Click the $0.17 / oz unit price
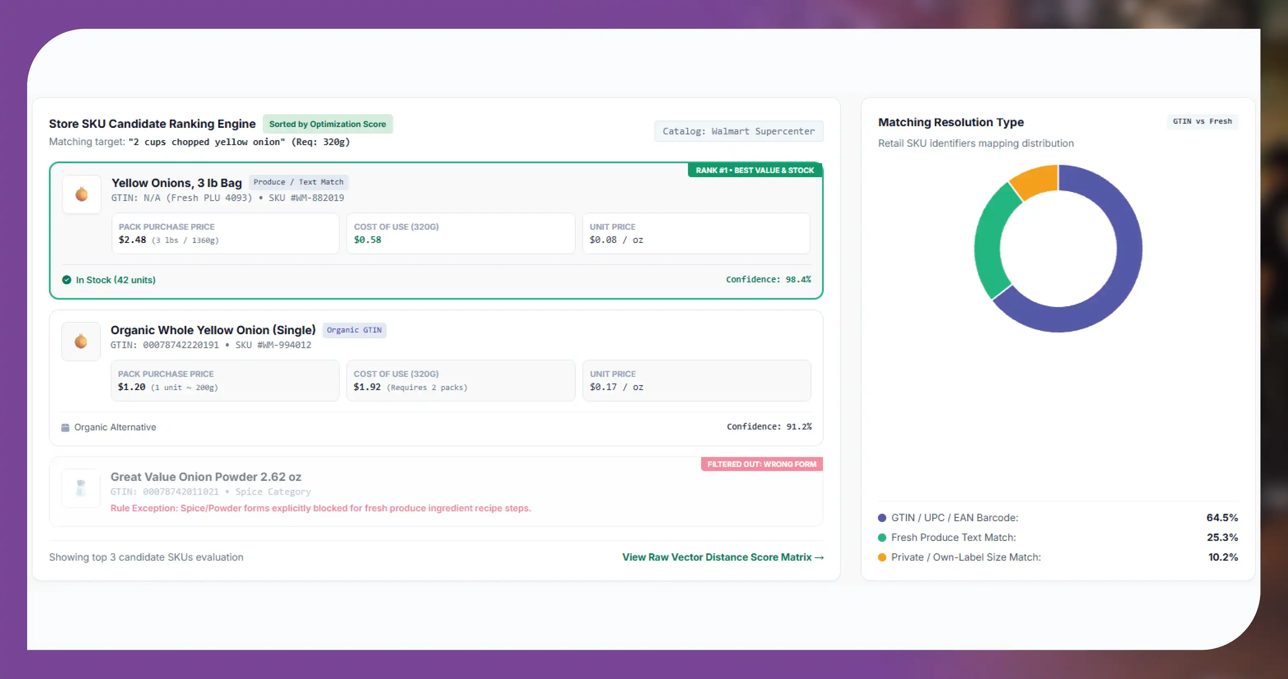The image size is (1288, 679). tap(616, 387)
